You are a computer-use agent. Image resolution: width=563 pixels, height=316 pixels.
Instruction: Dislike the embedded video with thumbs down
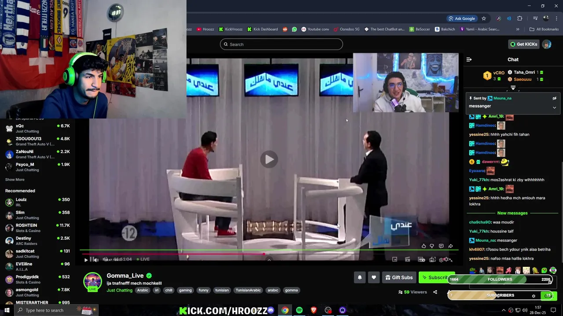click(432, 246)
